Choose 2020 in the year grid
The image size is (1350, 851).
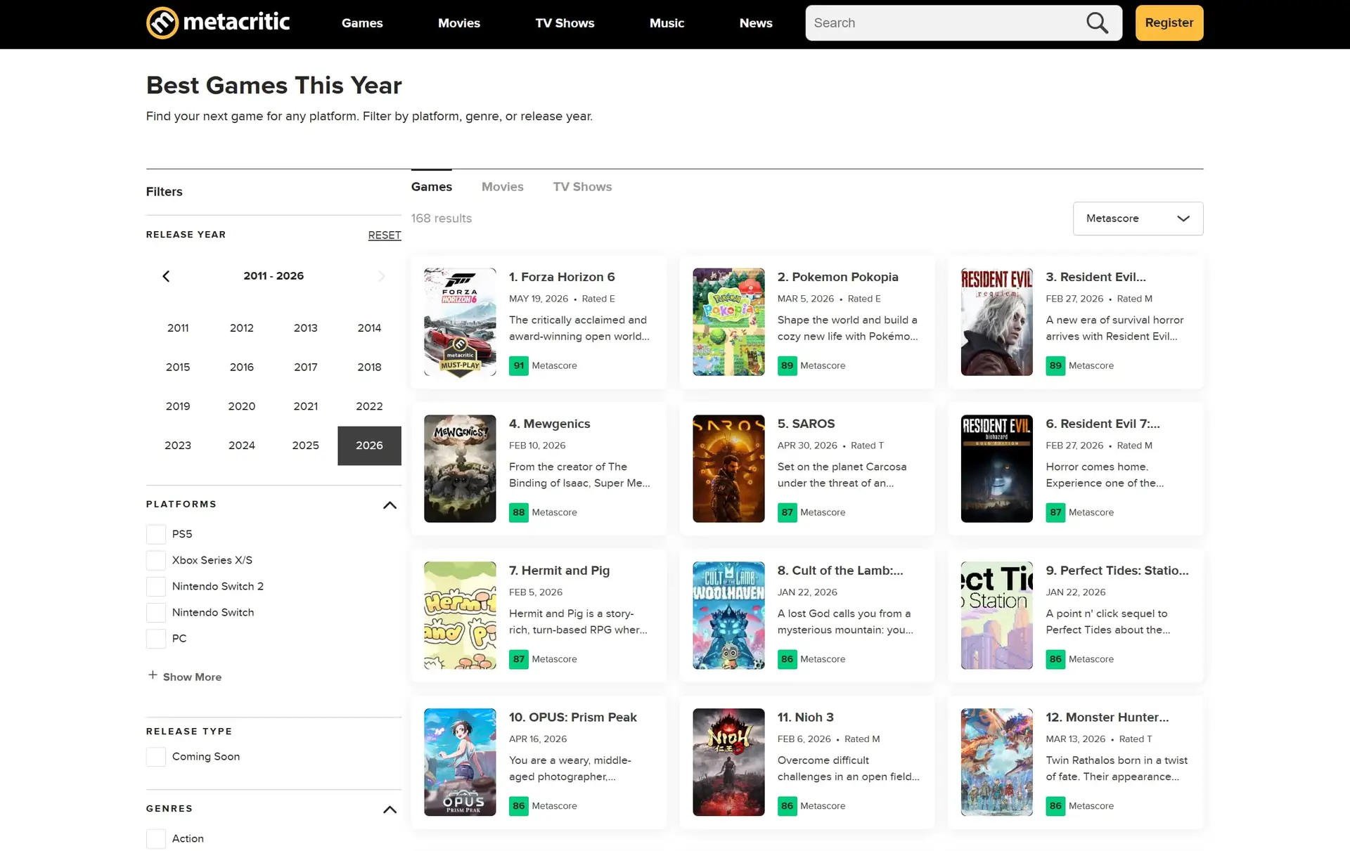pos(242,406)
